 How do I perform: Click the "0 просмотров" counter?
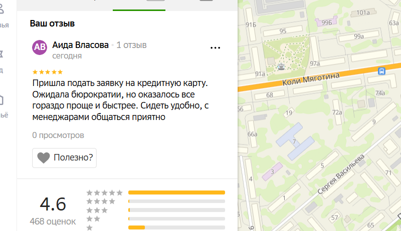[58, 135]
